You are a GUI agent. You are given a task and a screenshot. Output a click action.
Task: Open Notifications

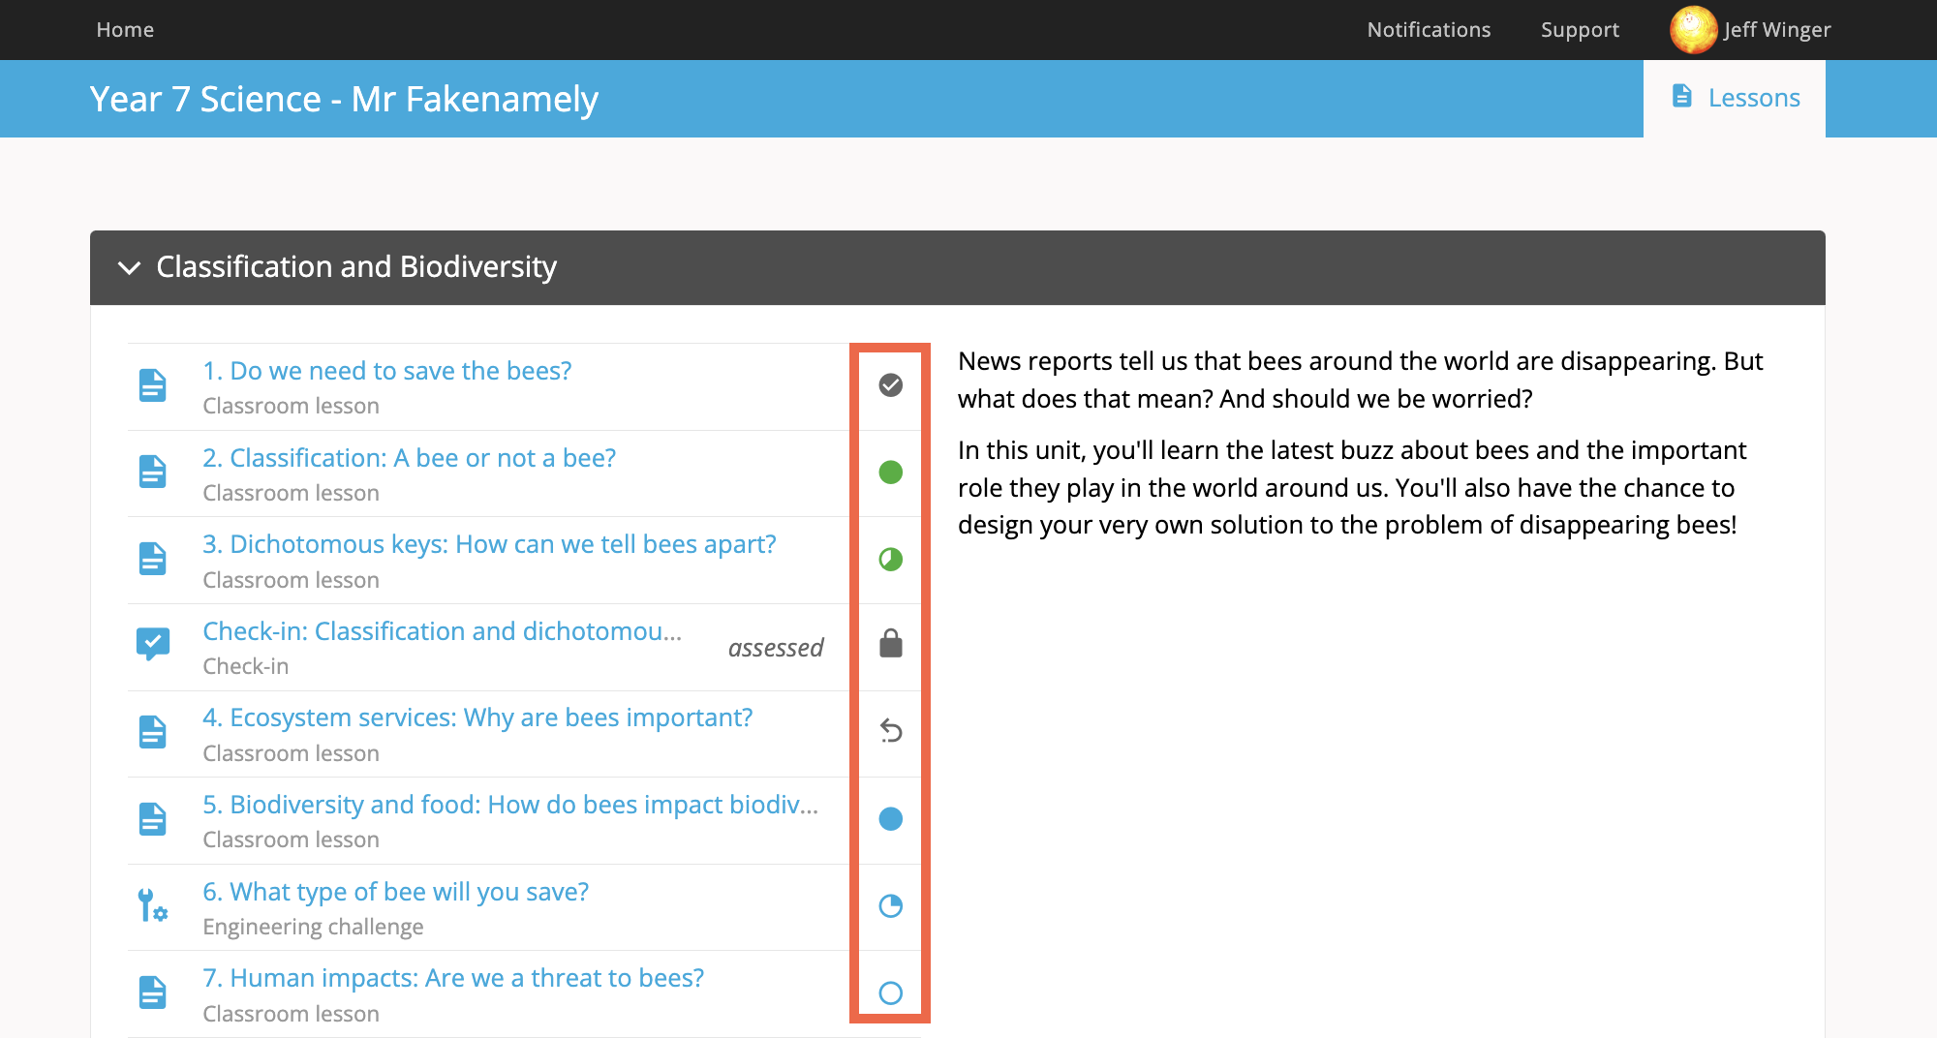click(x=1429, y=30)
